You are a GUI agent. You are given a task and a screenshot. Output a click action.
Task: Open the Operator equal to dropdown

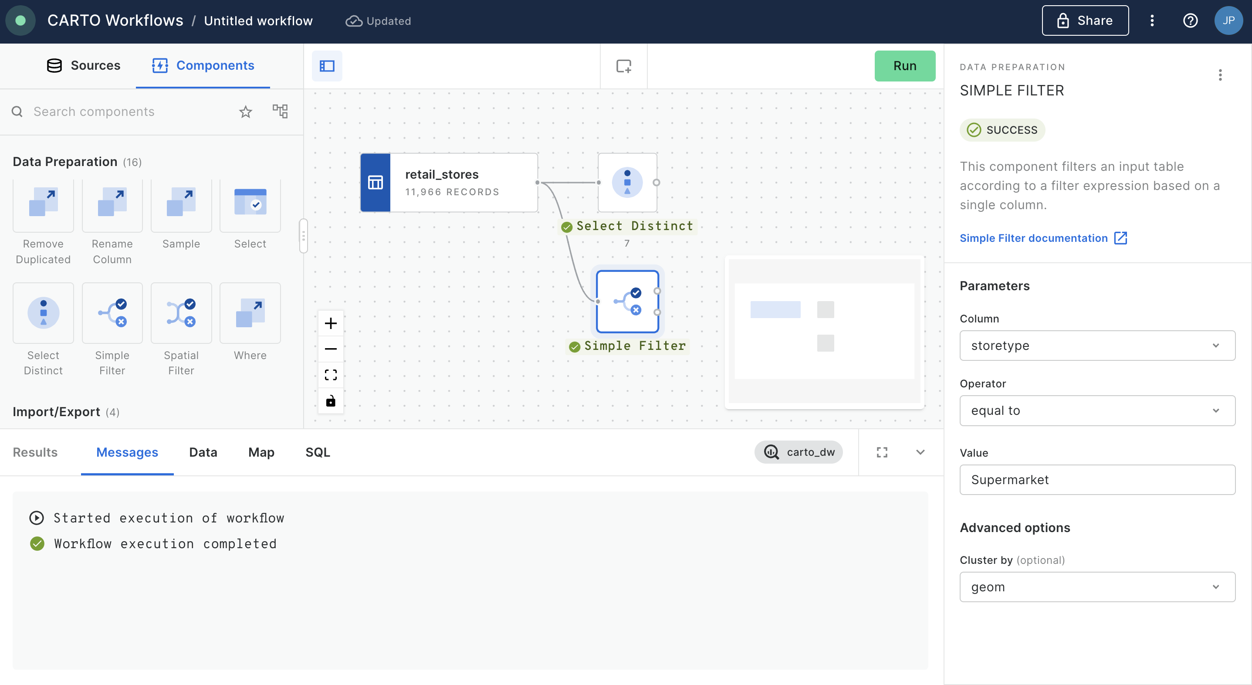[1097, 411]
